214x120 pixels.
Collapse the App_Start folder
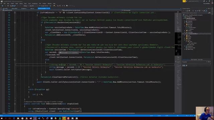point(185,26)
